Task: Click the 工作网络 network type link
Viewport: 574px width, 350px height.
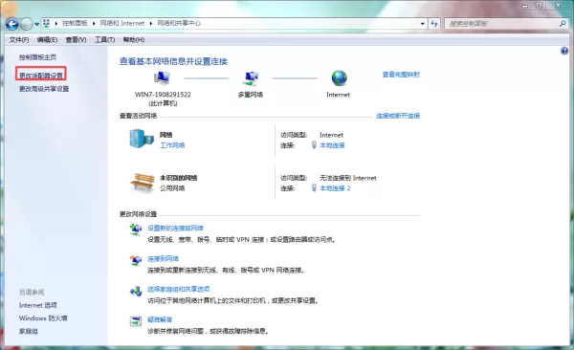Action: coord(172,145)
